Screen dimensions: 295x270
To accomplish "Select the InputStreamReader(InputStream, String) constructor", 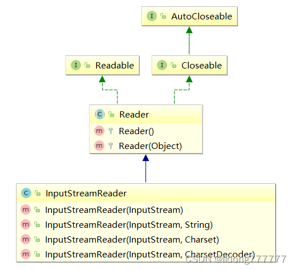I will click(x=129, y=225).
